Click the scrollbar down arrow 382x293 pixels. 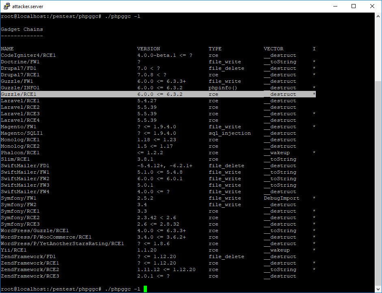[x=378, y=289]
